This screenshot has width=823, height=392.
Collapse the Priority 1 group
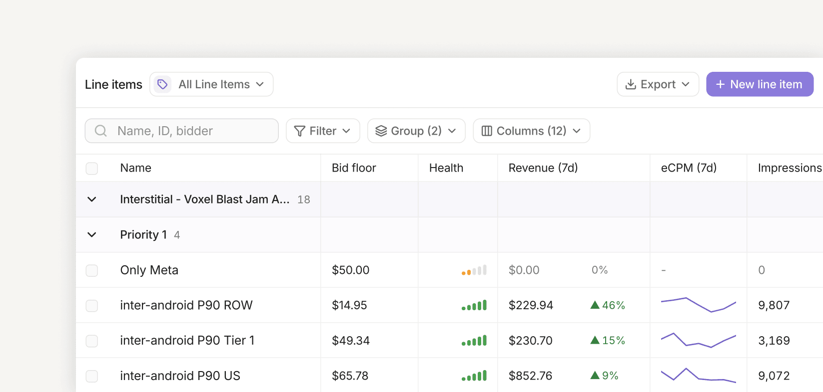92,235
